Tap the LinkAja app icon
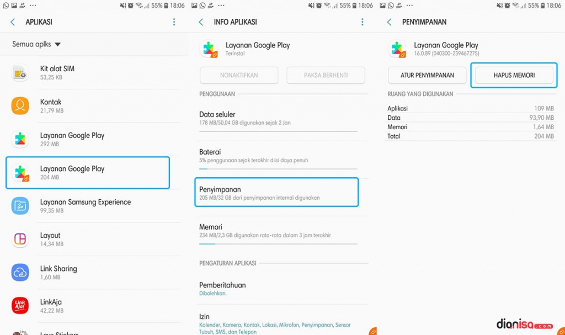The image size is (565, 335). click(20, 306)
